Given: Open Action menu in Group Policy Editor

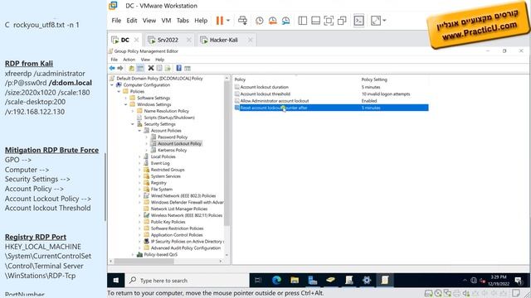Looking at the screenshot, I should coord(129,60).
